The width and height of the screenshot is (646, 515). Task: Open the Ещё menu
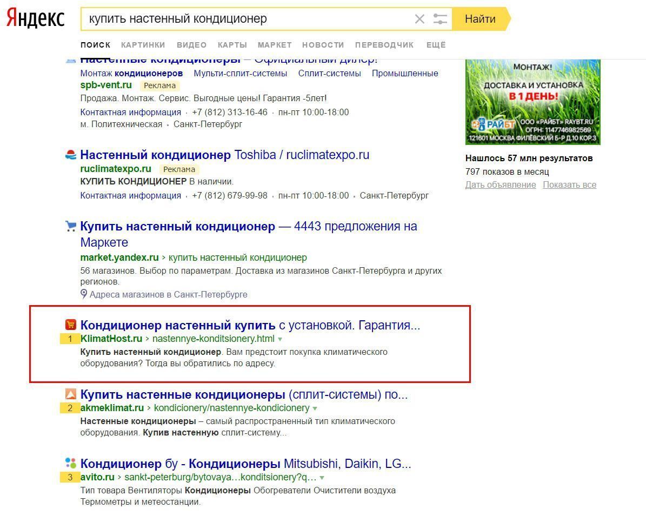click(x=436, y=45)
